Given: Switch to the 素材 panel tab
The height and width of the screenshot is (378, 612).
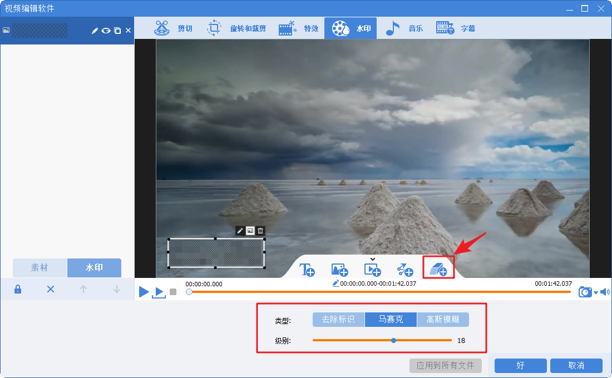Looking at the screenshot, I should (40, 267).
